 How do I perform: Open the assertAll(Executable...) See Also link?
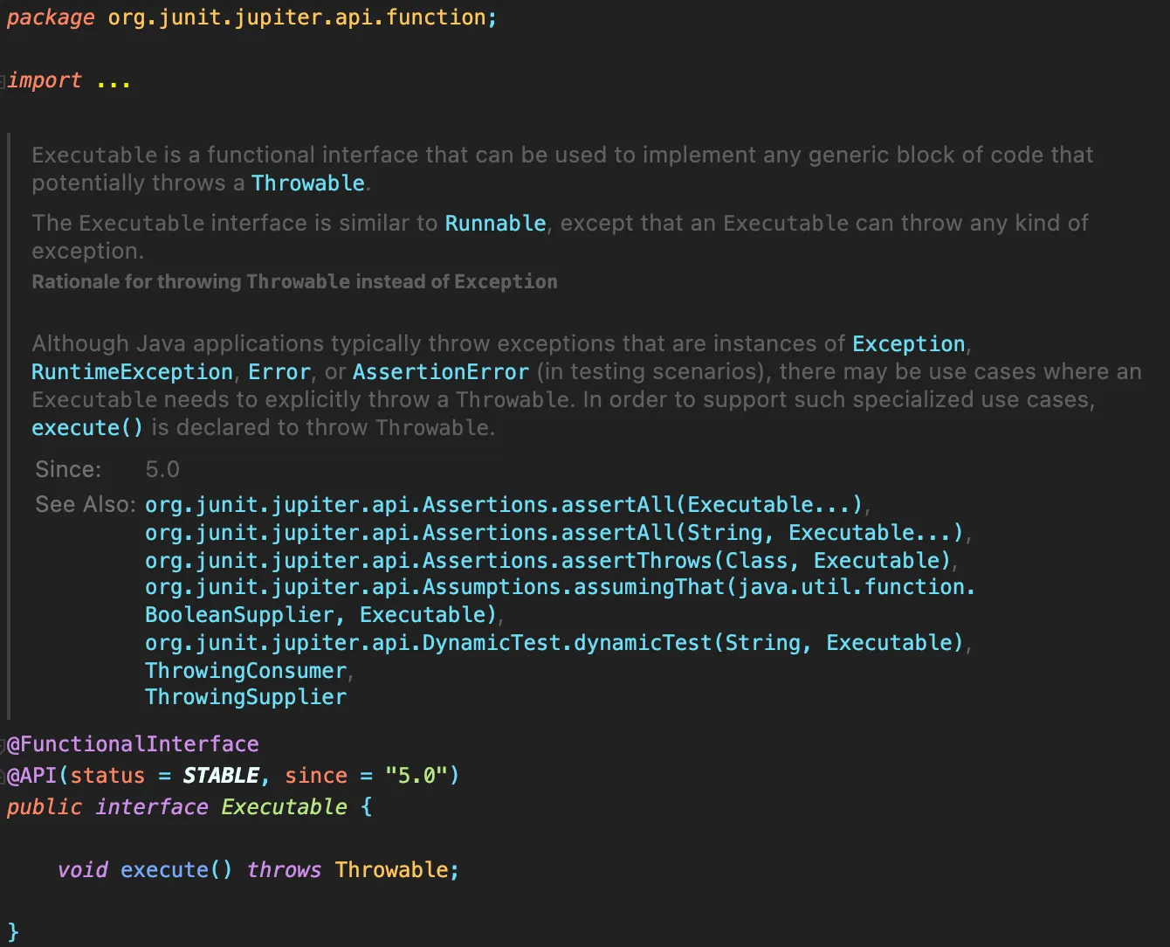click(x=504, y=505)
